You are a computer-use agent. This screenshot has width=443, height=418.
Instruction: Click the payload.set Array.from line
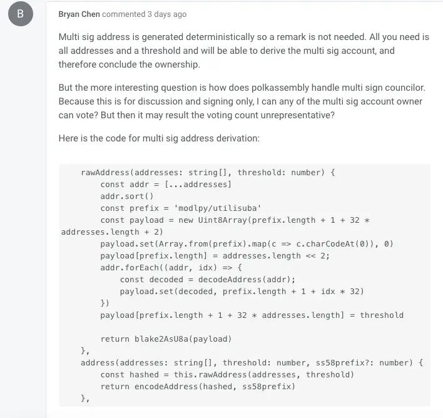click(x=247, y=243)
